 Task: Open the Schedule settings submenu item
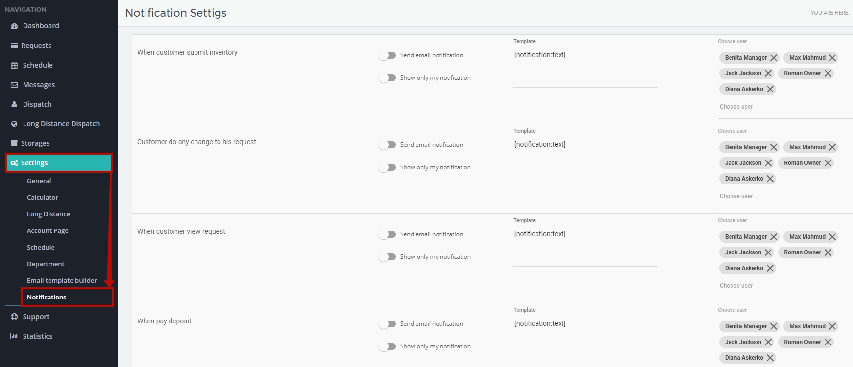41,247
